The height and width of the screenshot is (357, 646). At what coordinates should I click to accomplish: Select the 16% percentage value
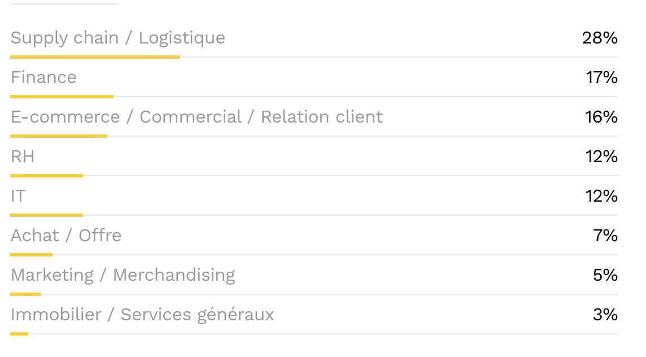click(x=601, y=117)
